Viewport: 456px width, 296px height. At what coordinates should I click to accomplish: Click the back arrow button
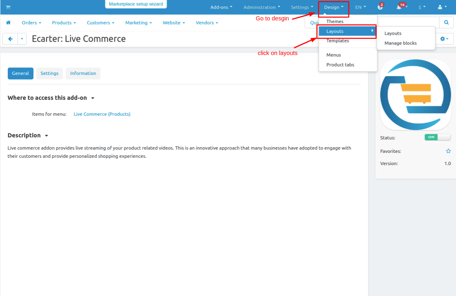coord(10,39)
